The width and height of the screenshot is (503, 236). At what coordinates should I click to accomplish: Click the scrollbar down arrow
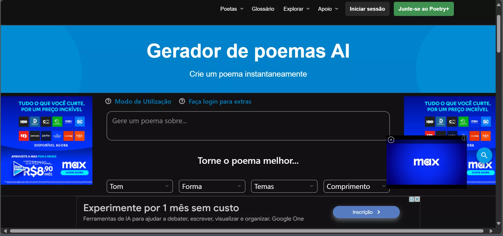click(x=499, y=224)
